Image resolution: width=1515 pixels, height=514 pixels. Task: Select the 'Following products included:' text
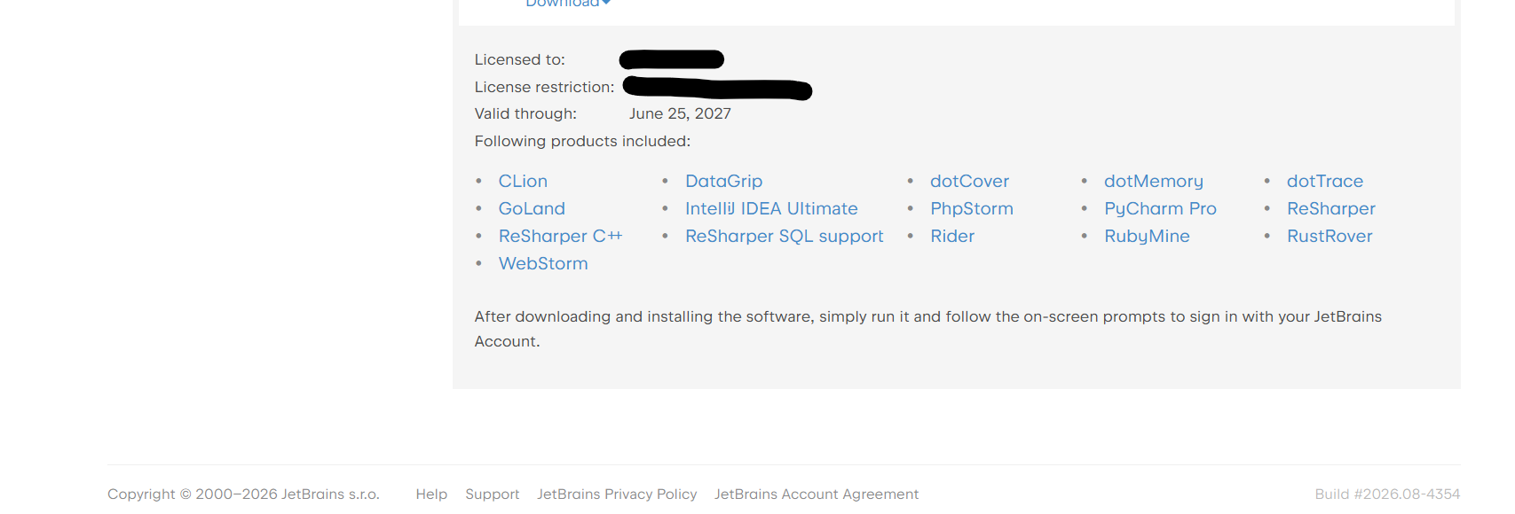tap(582, 141)
